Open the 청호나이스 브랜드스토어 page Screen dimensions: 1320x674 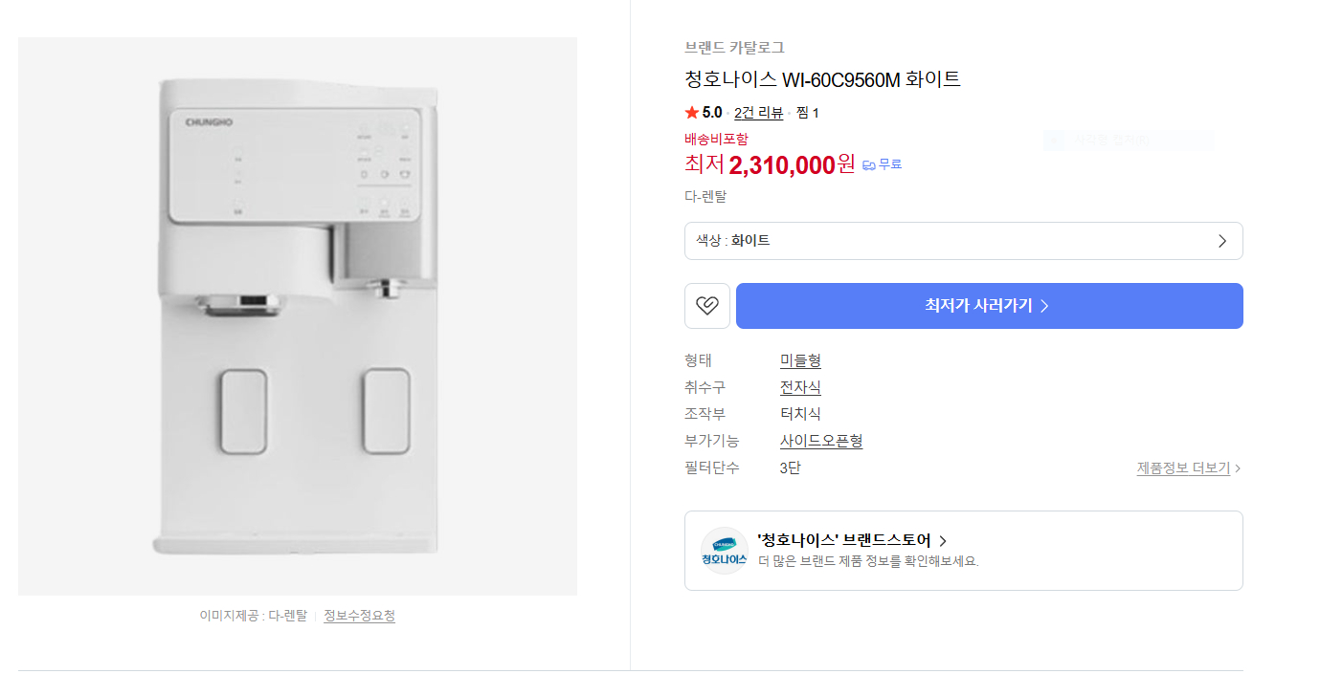(x=844, y=540)
